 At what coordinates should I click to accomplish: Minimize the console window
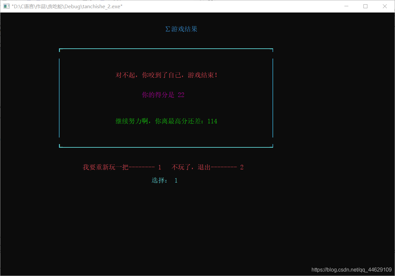pos(346,6)
